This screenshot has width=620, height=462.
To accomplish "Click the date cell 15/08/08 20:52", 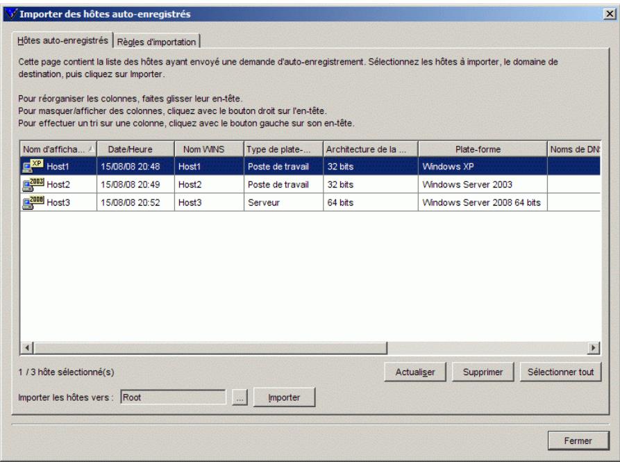I will coord(135,202).
